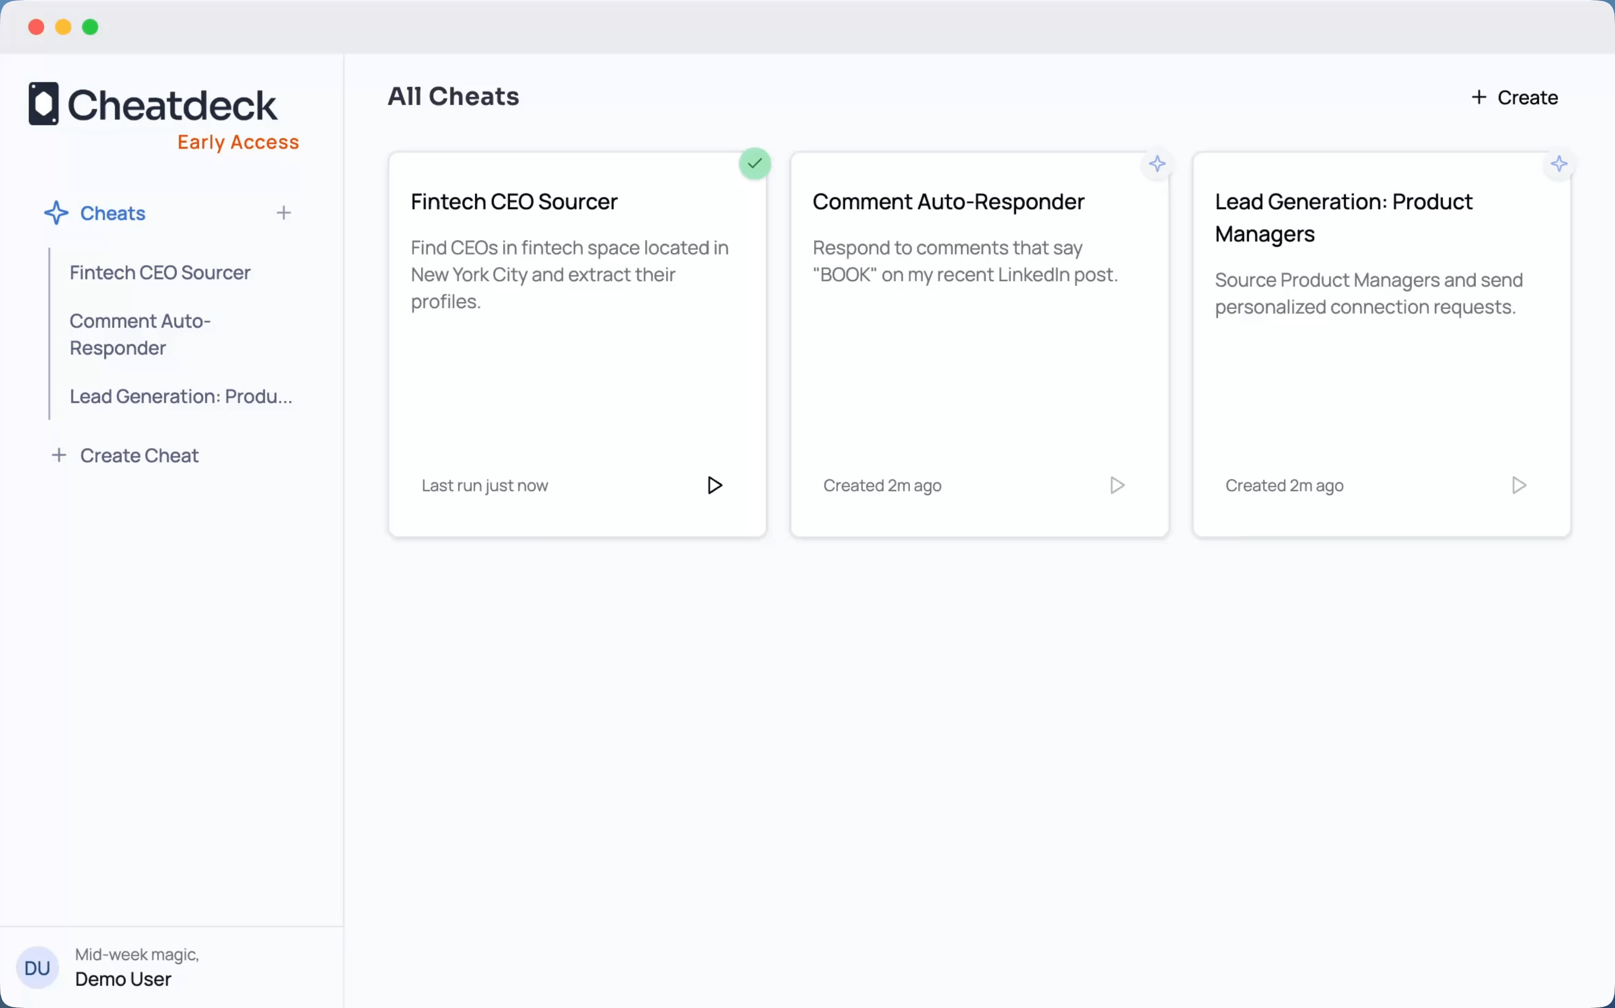
Task: Click Create Cheat in the sidebar
Action: tap(139, 456)
